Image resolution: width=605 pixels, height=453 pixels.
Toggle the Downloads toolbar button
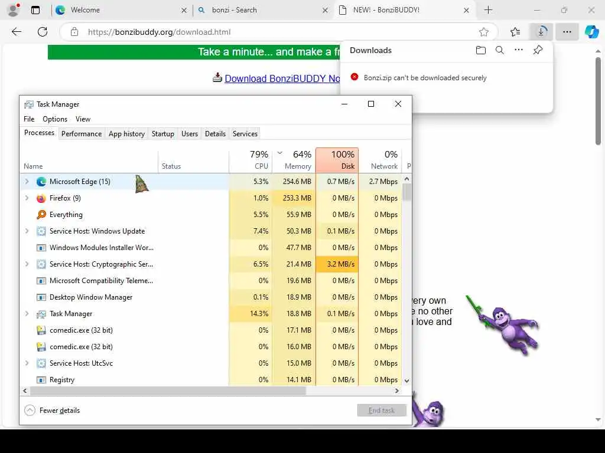[541, 32]
